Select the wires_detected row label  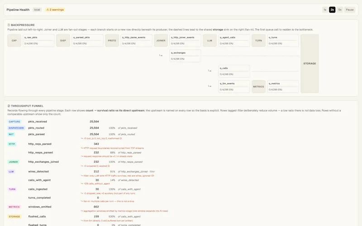(x=38, y=172)
